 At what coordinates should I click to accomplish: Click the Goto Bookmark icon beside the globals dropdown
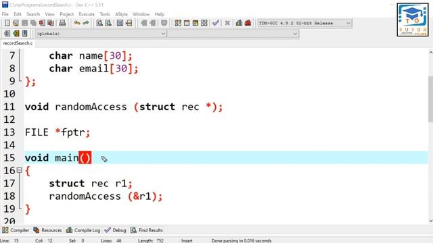click(25, 34)
